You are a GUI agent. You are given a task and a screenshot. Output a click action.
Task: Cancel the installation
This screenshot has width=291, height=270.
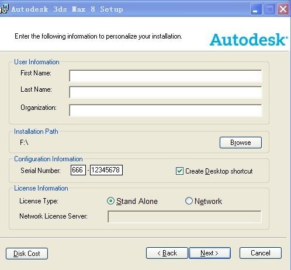pyautogui.click(x=261, y=253)
